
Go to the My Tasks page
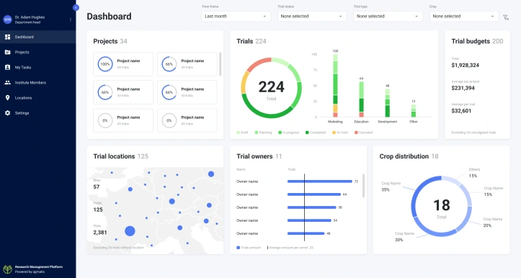pyautogui.click(x=38, y=67)
